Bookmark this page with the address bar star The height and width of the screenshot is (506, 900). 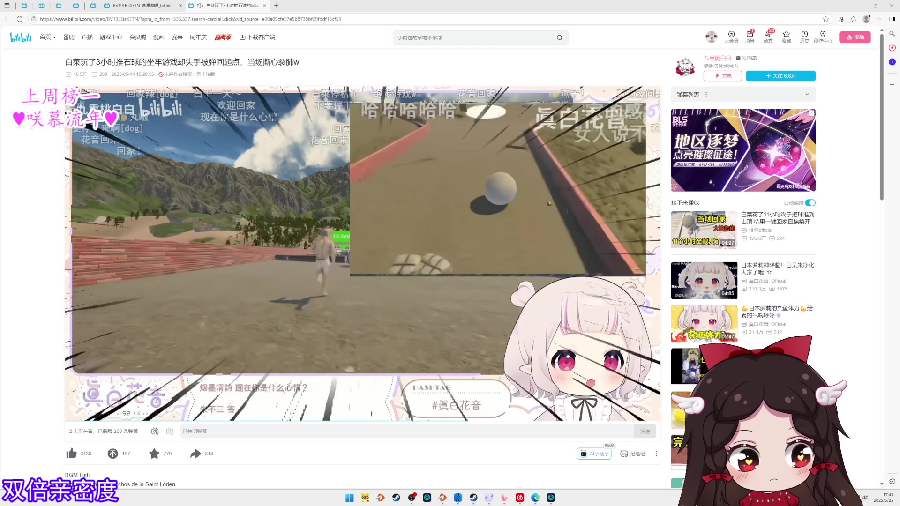826,19
